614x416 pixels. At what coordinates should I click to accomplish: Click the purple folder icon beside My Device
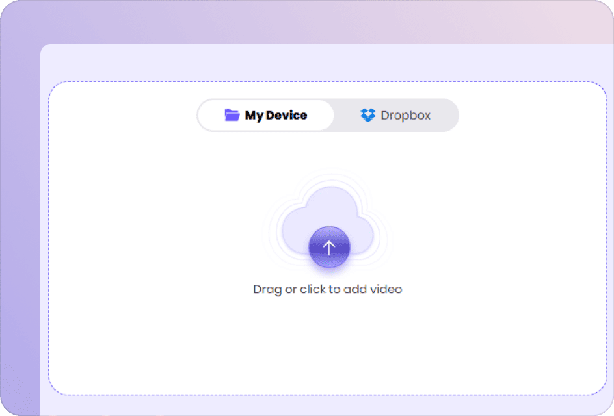point(232,115)
